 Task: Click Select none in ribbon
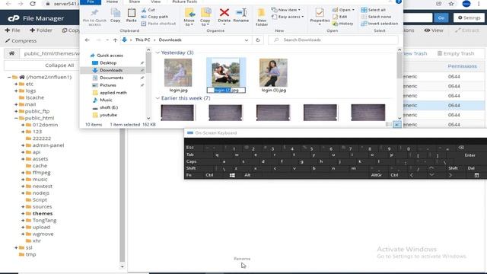376,17
